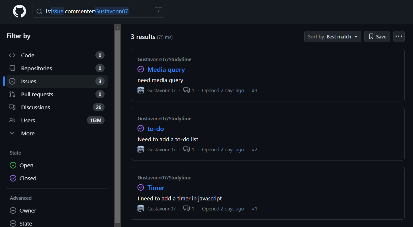Collapse the More section in the sidebar

pos(28,133)
